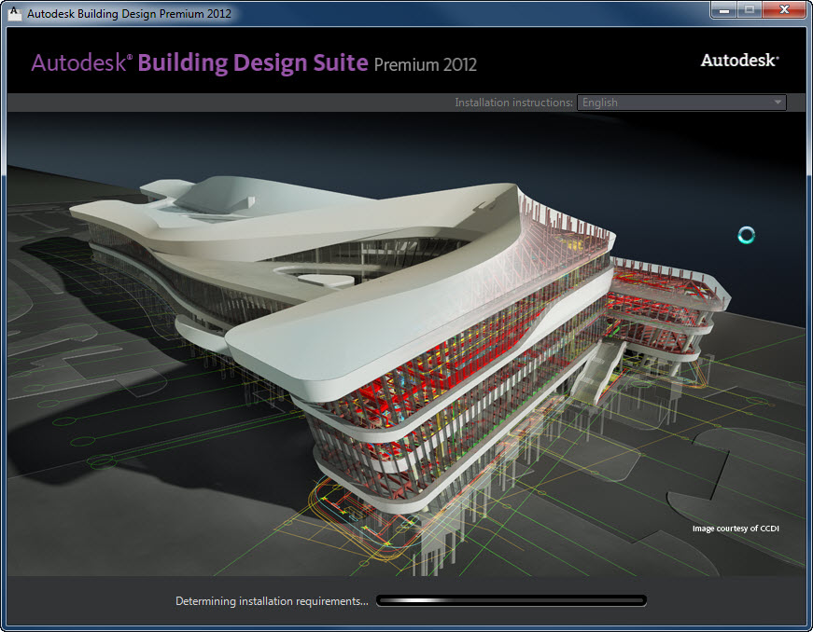Close the Autodesk installer window
Viewport: 813px width, 632px height.
[x=782, y=10]
